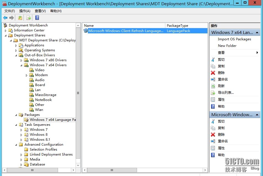
Task: Select the NoteBook driver folder
Action: tap(43, 100)
